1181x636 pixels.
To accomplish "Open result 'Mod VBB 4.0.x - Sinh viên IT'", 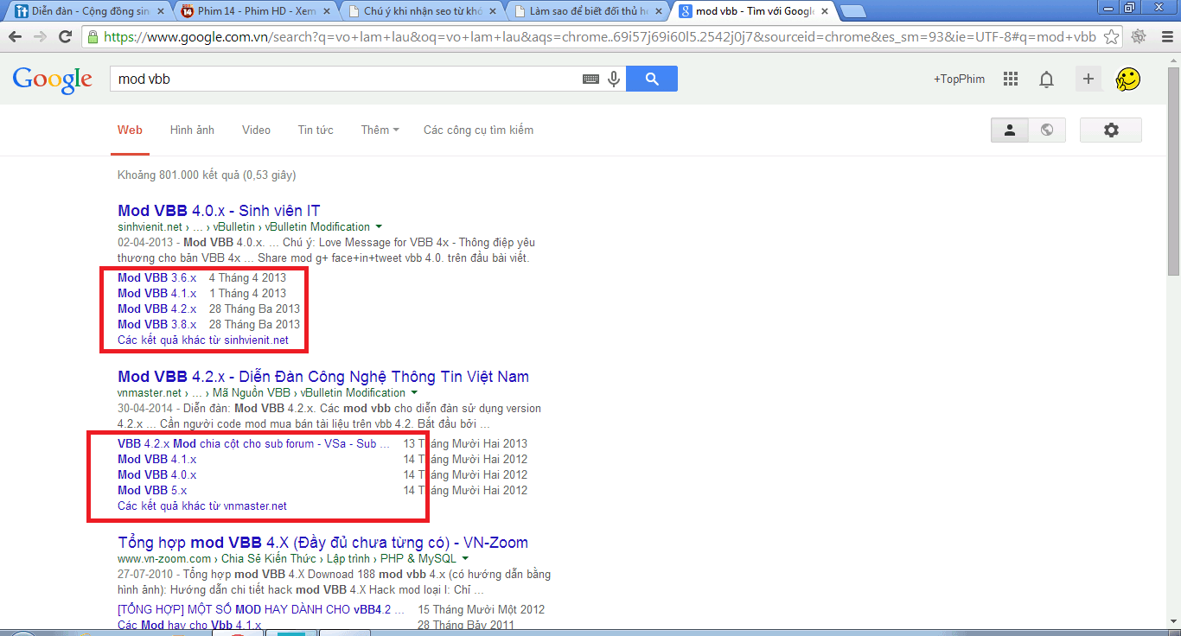I will tap(219, 210).
